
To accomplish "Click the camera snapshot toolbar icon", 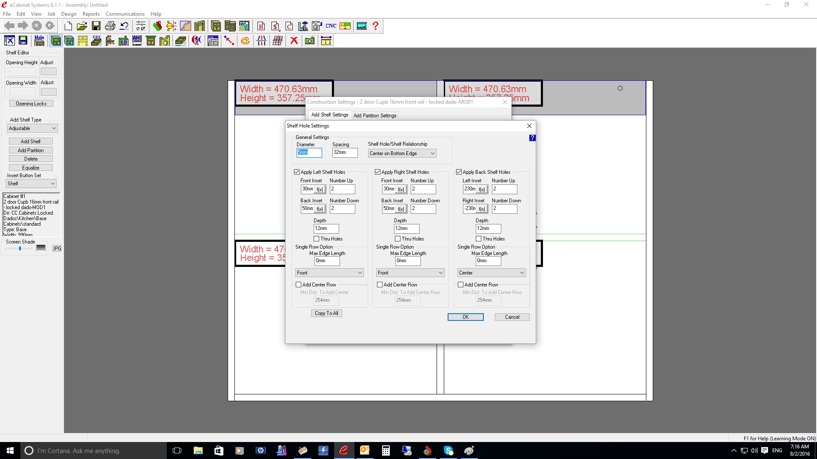I will point(310,41).
